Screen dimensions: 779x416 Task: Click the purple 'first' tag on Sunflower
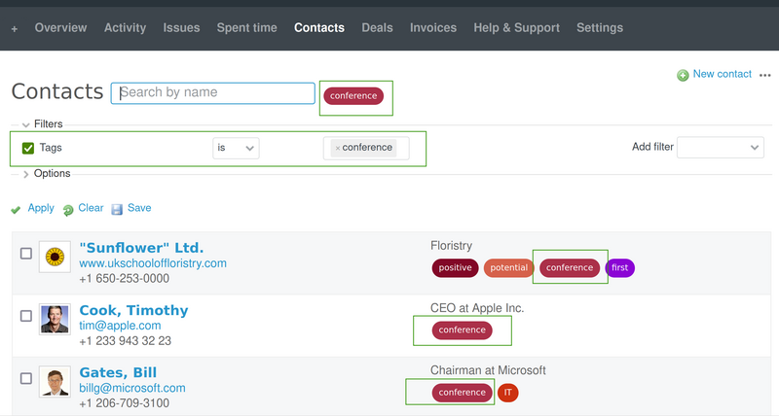click(x=619, y=267)
